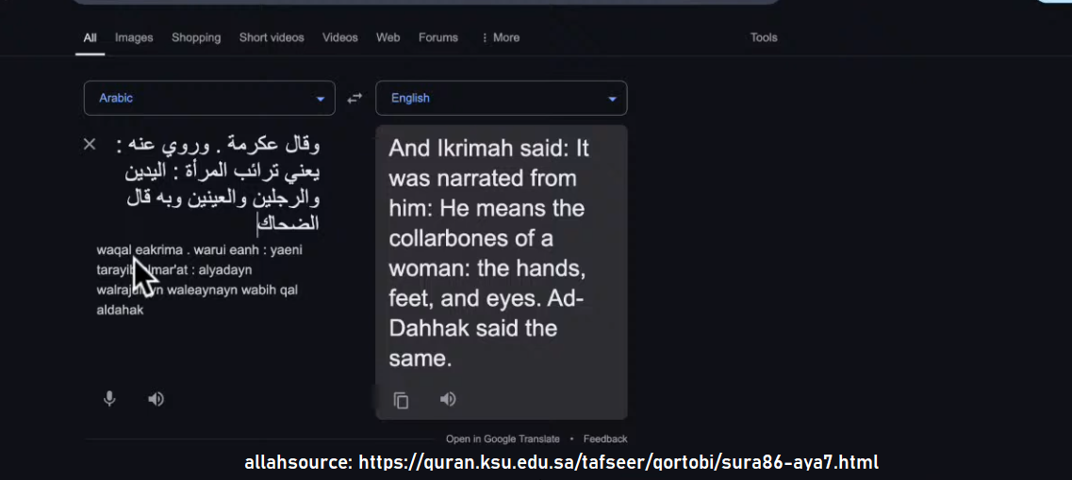Clear the Arabic source text with X
Screen dimensions: 1072x480
coord(90,144)
